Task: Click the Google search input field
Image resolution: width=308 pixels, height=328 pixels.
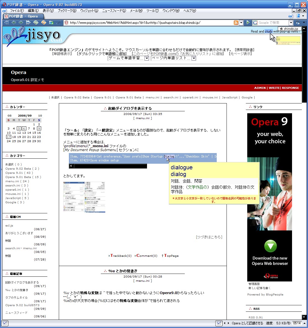Action: [x=273, y=23]
